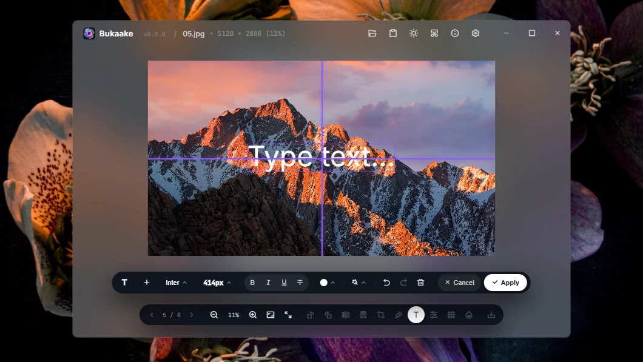Click the 5 / 8 image counter
This screenshot has width=643, height=362.
[x=172, y=315]
